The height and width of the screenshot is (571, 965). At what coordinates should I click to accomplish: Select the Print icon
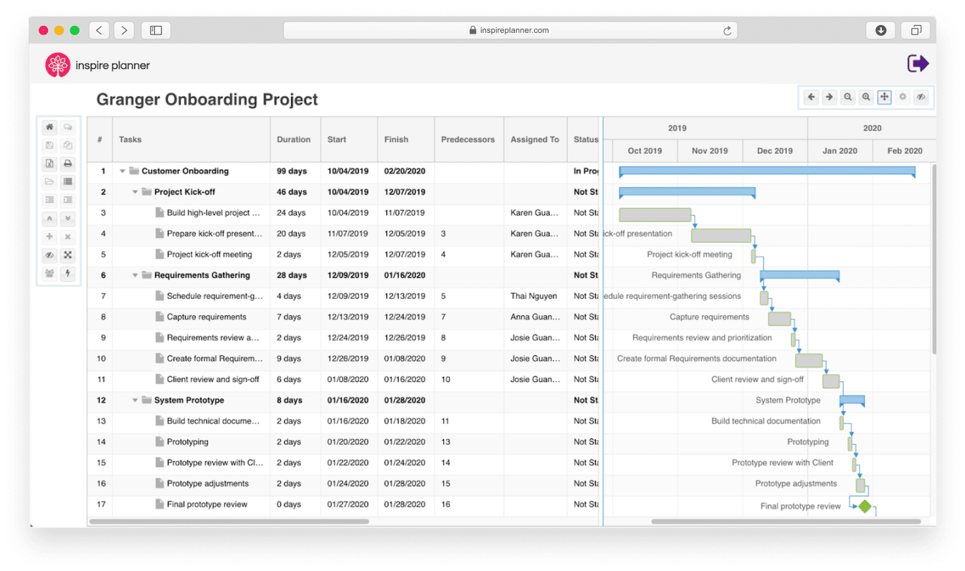(x=67, y=163)
